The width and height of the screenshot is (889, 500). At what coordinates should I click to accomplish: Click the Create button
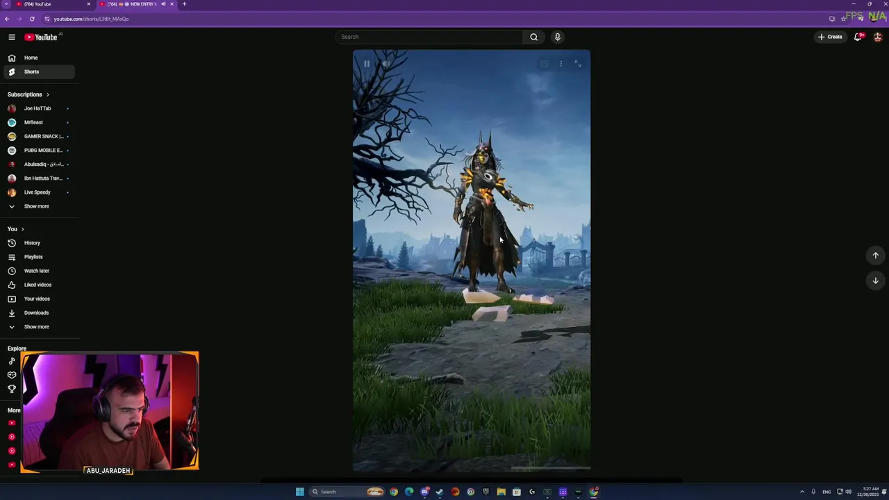click(x=830, y=37)
